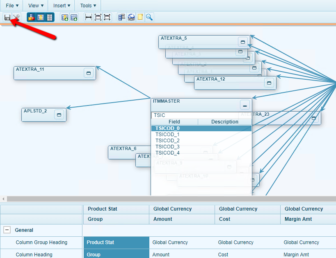Click the yellow note icon in toolbar
Screen dimensions: 336x258
[140, 17]
